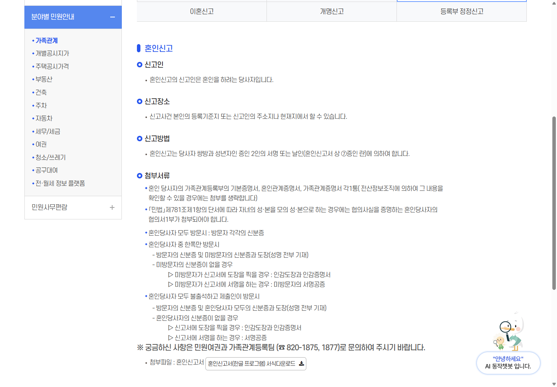Viewport: 557px width, 387px height.
Task: Click the 첨부파일 : 혼인신고서 label
Action: coord(177,362)
